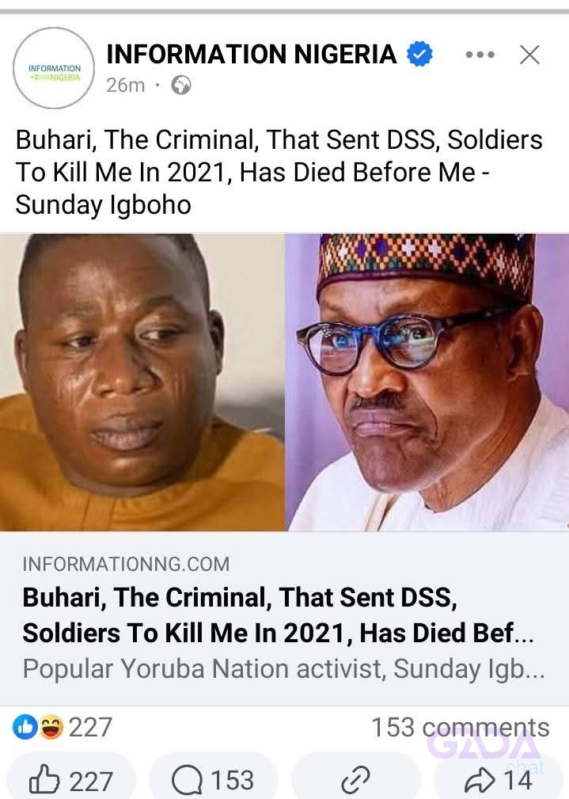Open the three-dot post options menu
This screenshot has height=799, width=569.
(x=480, y=55)
